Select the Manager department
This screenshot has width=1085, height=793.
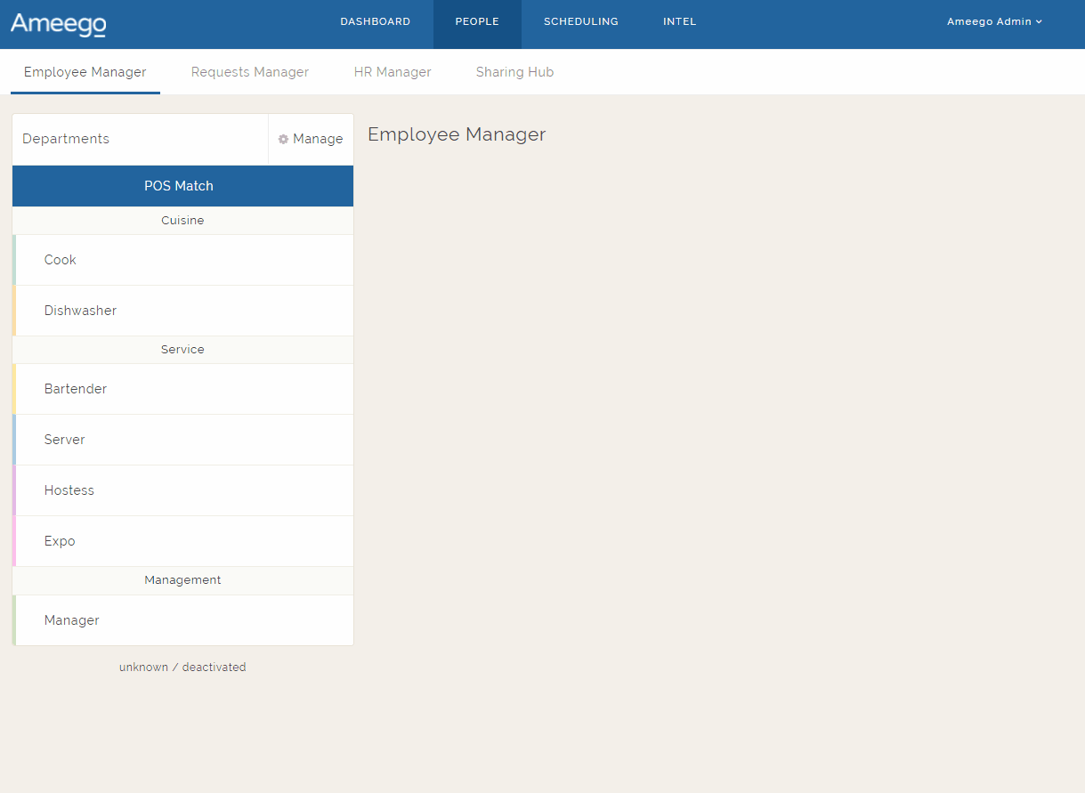(x=72, y=620)
